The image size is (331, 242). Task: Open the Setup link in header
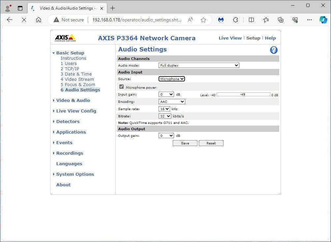tap(253, 38)
